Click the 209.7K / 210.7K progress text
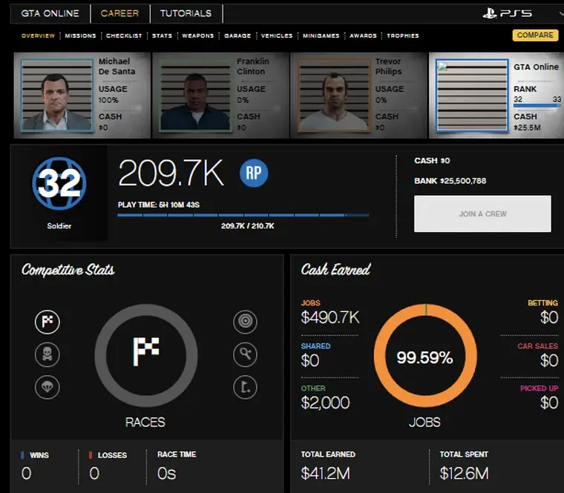 tap(247, 226)
